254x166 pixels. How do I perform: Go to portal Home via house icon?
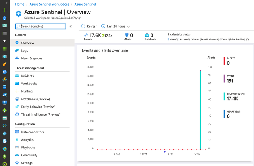(x=4, y=18)
